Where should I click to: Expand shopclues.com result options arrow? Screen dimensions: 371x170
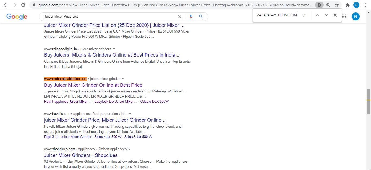click(129, 149)
